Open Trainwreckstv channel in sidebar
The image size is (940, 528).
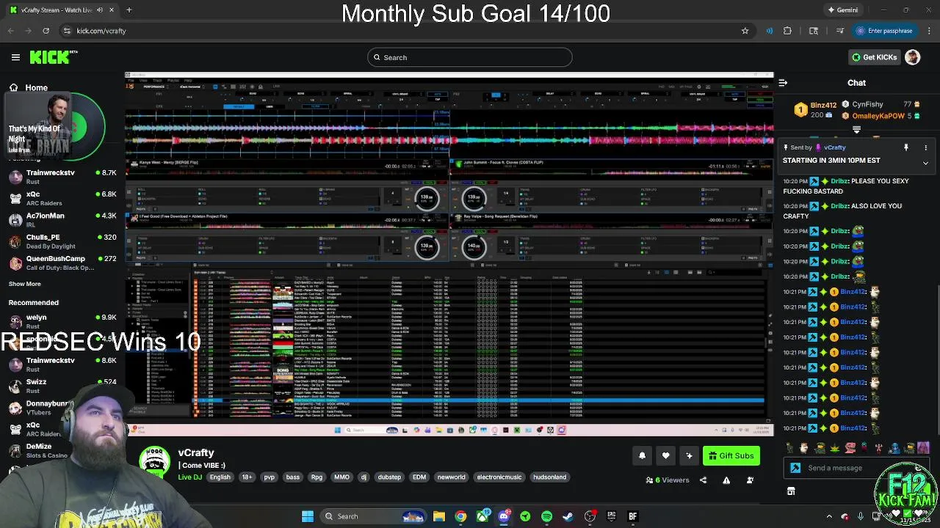click(x=62, y=177)
